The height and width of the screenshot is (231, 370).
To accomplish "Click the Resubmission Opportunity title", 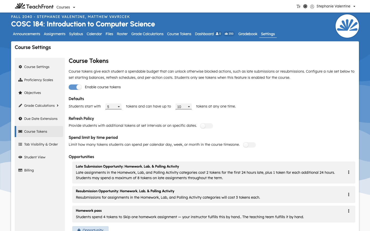I will tap(125, 191).
